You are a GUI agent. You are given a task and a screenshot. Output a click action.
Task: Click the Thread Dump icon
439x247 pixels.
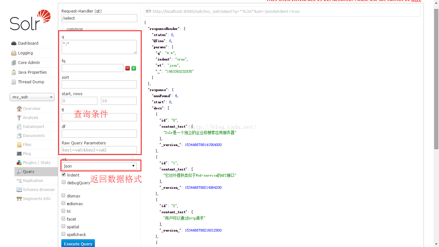coord(13,82)
